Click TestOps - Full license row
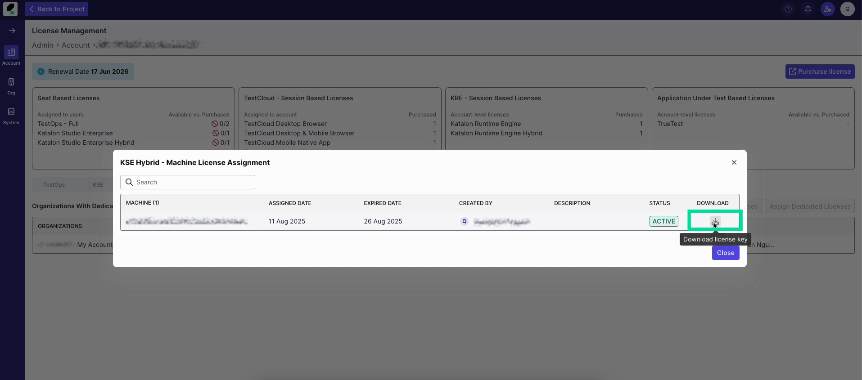Image resolution: width=862 pixels, height=380 pixels. [133, 124]
